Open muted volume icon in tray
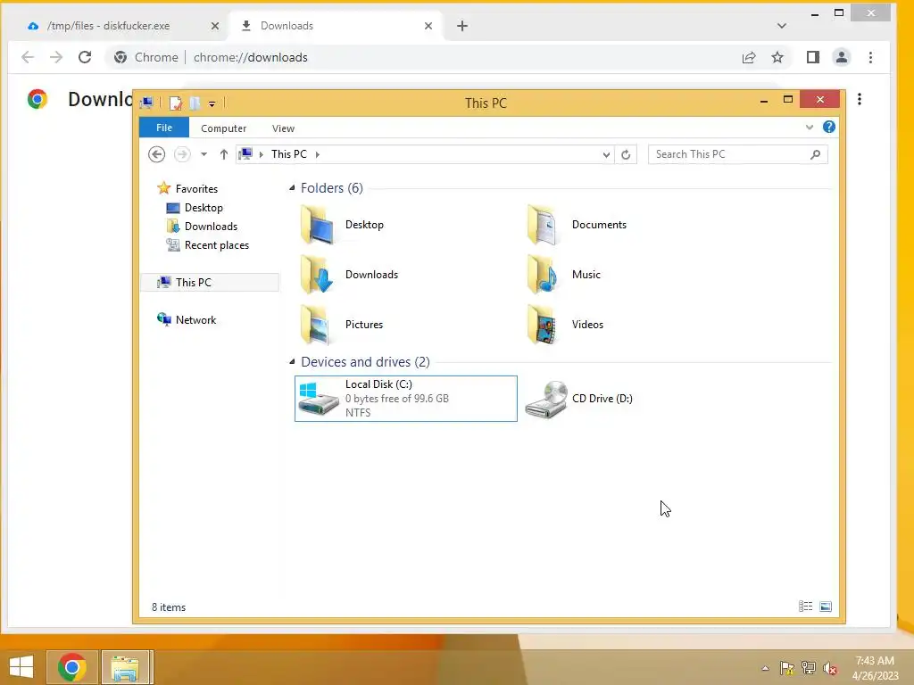Screen dimensions: 914x685 [x=830, y=668]
